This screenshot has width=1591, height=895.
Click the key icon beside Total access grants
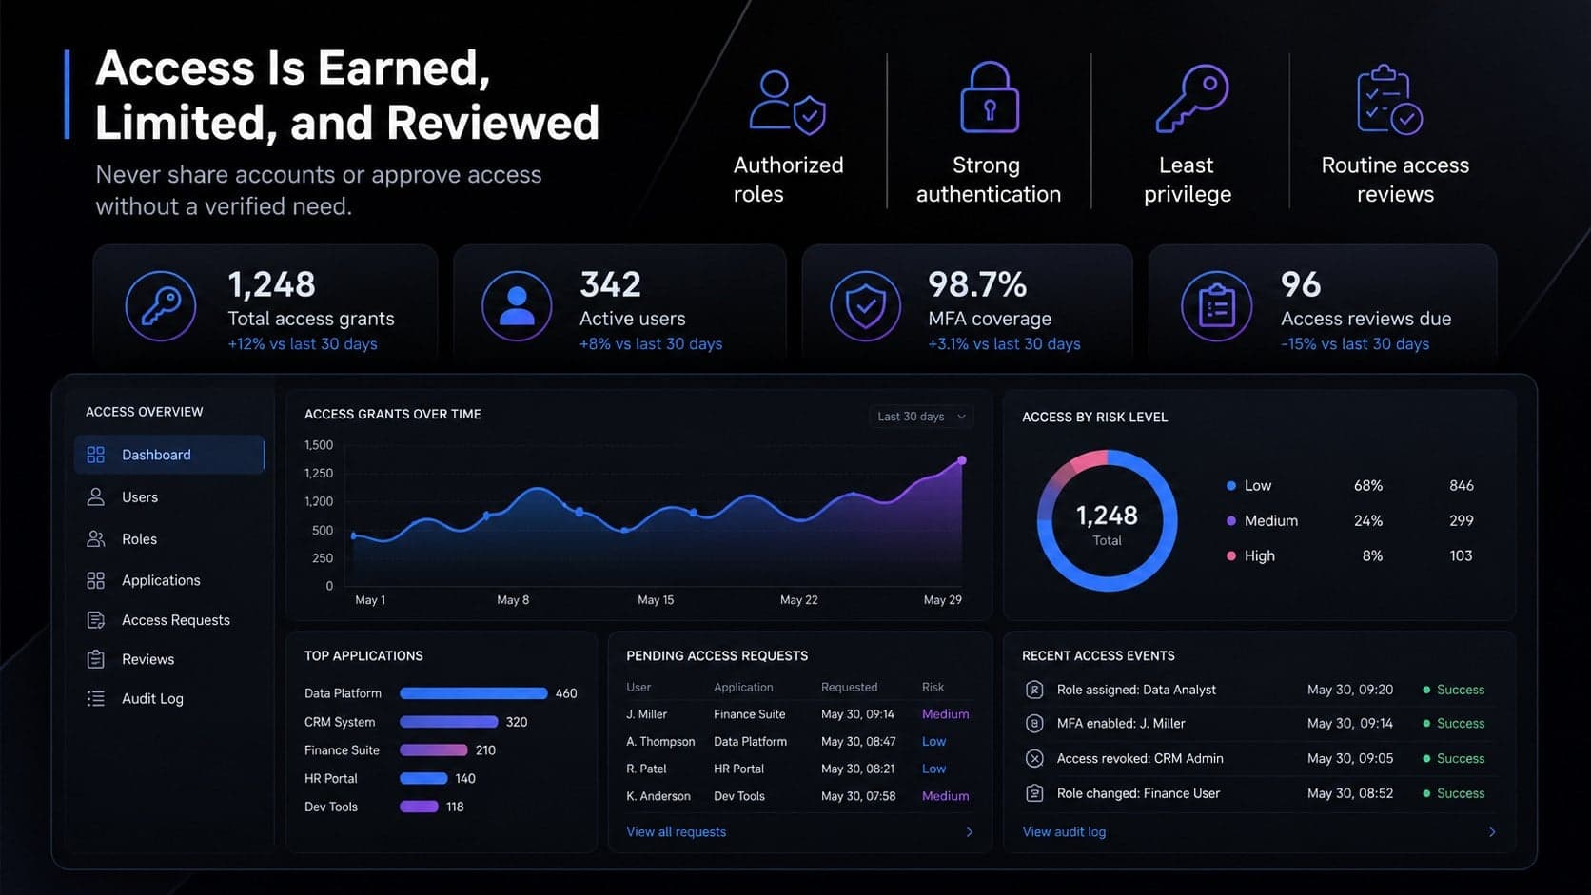point(161,306)
